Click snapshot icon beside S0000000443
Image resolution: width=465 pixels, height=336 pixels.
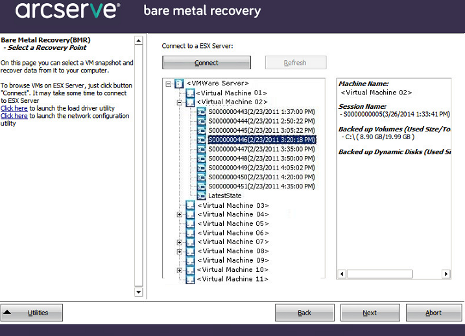[201, 111]
